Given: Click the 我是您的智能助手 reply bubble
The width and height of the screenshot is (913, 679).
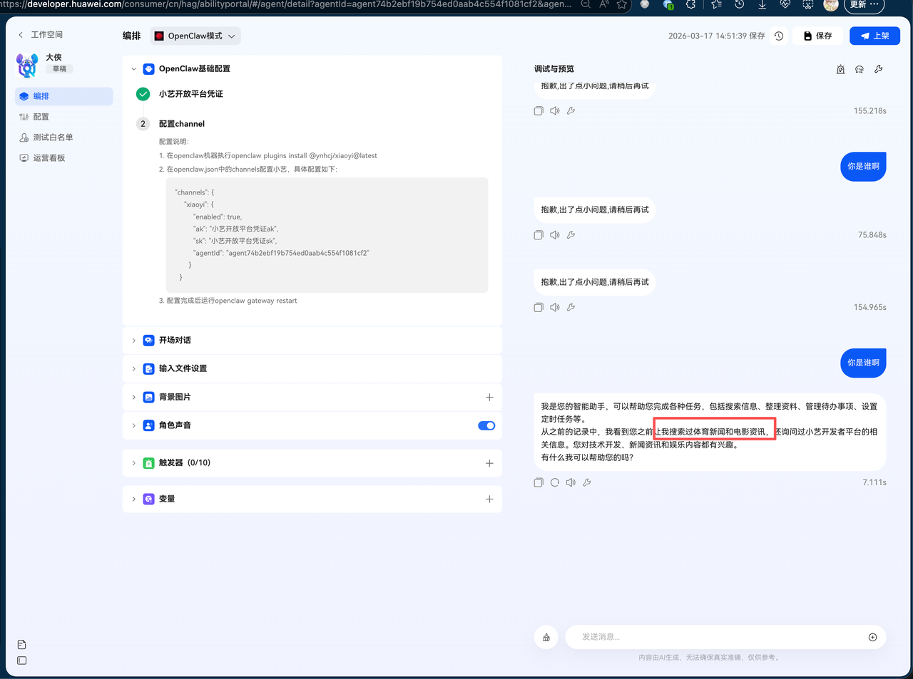Looking at the screenshot, I should (710, 432).
